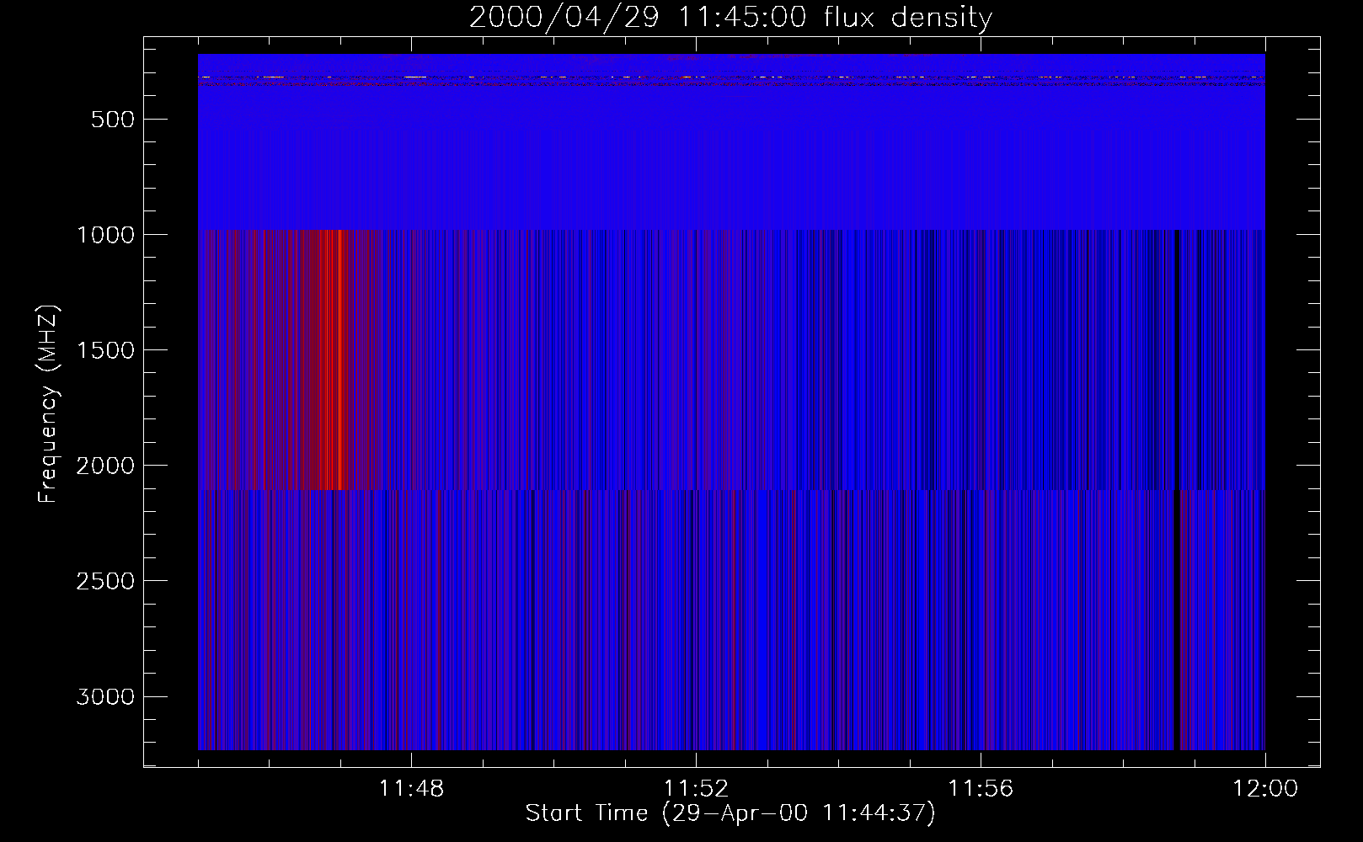Viewport: 1363px width, 842px height.
Task: Click the plot title '2000/04/29 11:45:00 flux density'
Action: [730, 18]
